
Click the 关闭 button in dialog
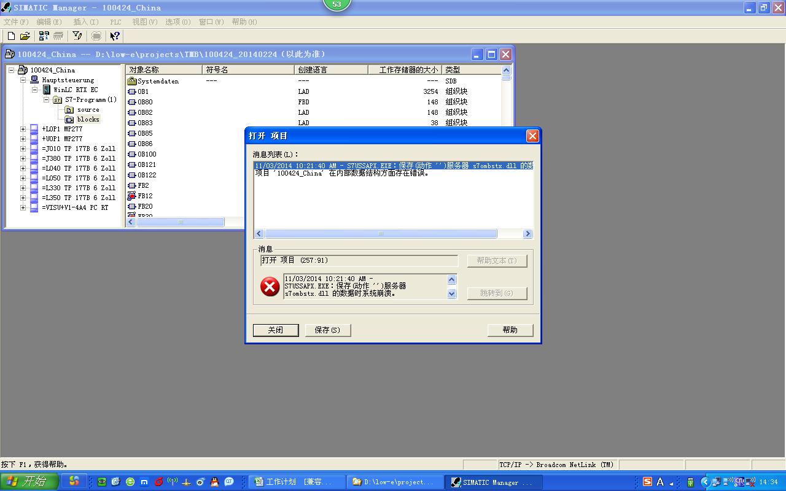coord(276,330)
